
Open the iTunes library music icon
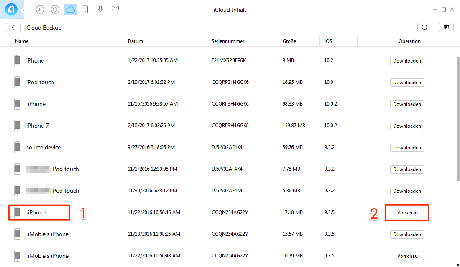point(40,9)
